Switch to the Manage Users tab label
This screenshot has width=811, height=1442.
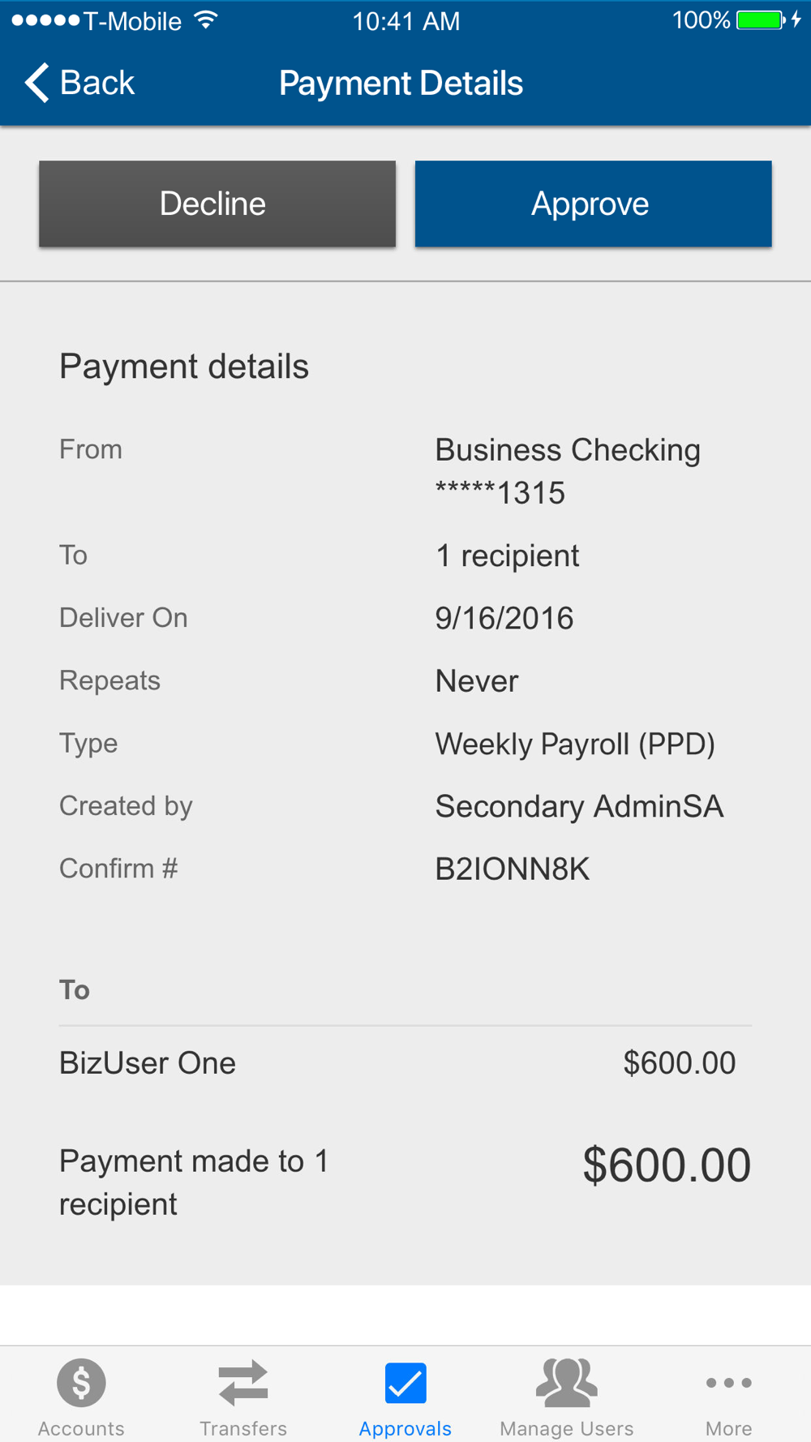point(567,1428)
